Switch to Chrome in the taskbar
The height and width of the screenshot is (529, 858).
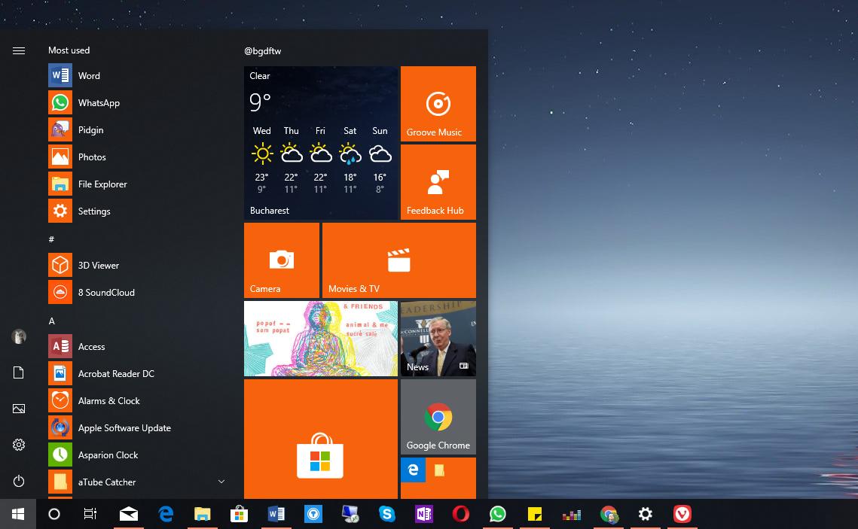click(609, 514)
